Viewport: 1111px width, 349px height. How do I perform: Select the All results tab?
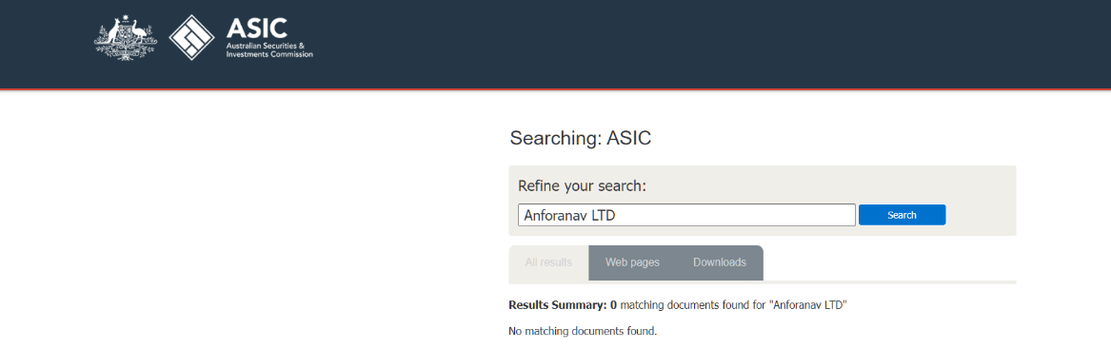coord(548,262)
